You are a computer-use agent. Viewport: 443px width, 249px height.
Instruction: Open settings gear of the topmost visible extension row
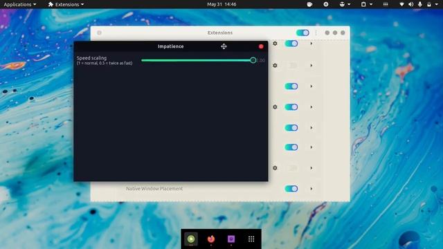[x=275, y=44]
